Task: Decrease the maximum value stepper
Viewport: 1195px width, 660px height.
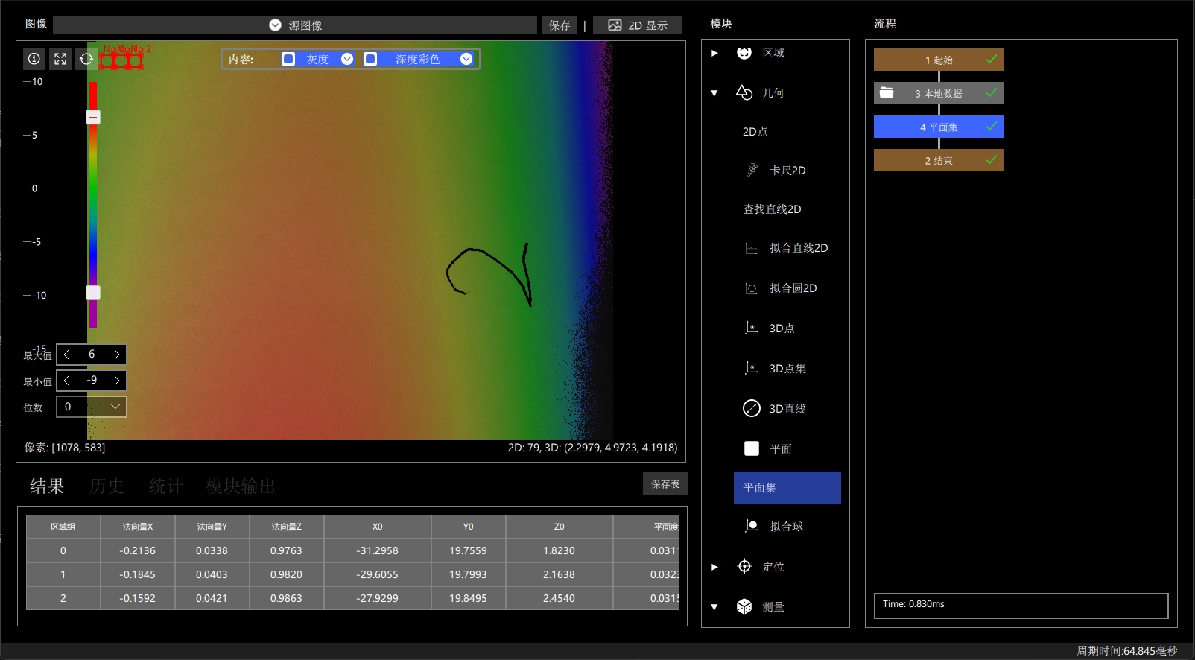Action: (66, 355)
